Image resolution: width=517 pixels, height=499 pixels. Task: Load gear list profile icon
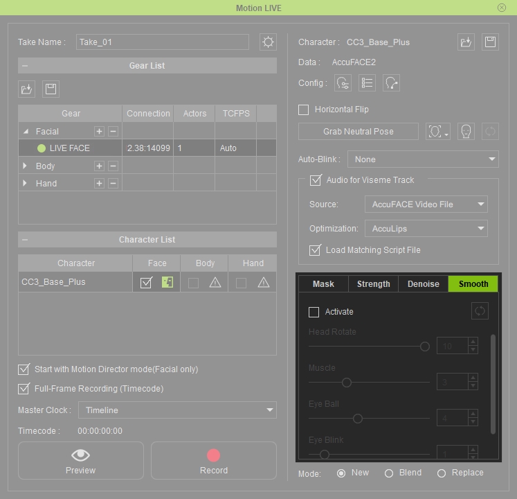26,89
